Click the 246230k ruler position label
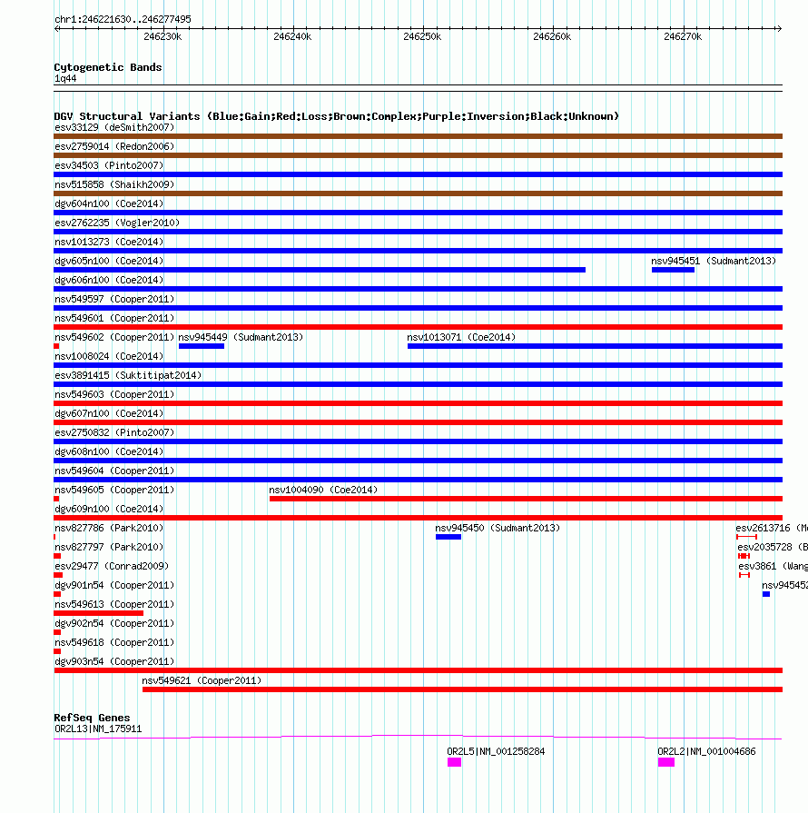Screen dimensions: 808x813 tap(163, 36)
